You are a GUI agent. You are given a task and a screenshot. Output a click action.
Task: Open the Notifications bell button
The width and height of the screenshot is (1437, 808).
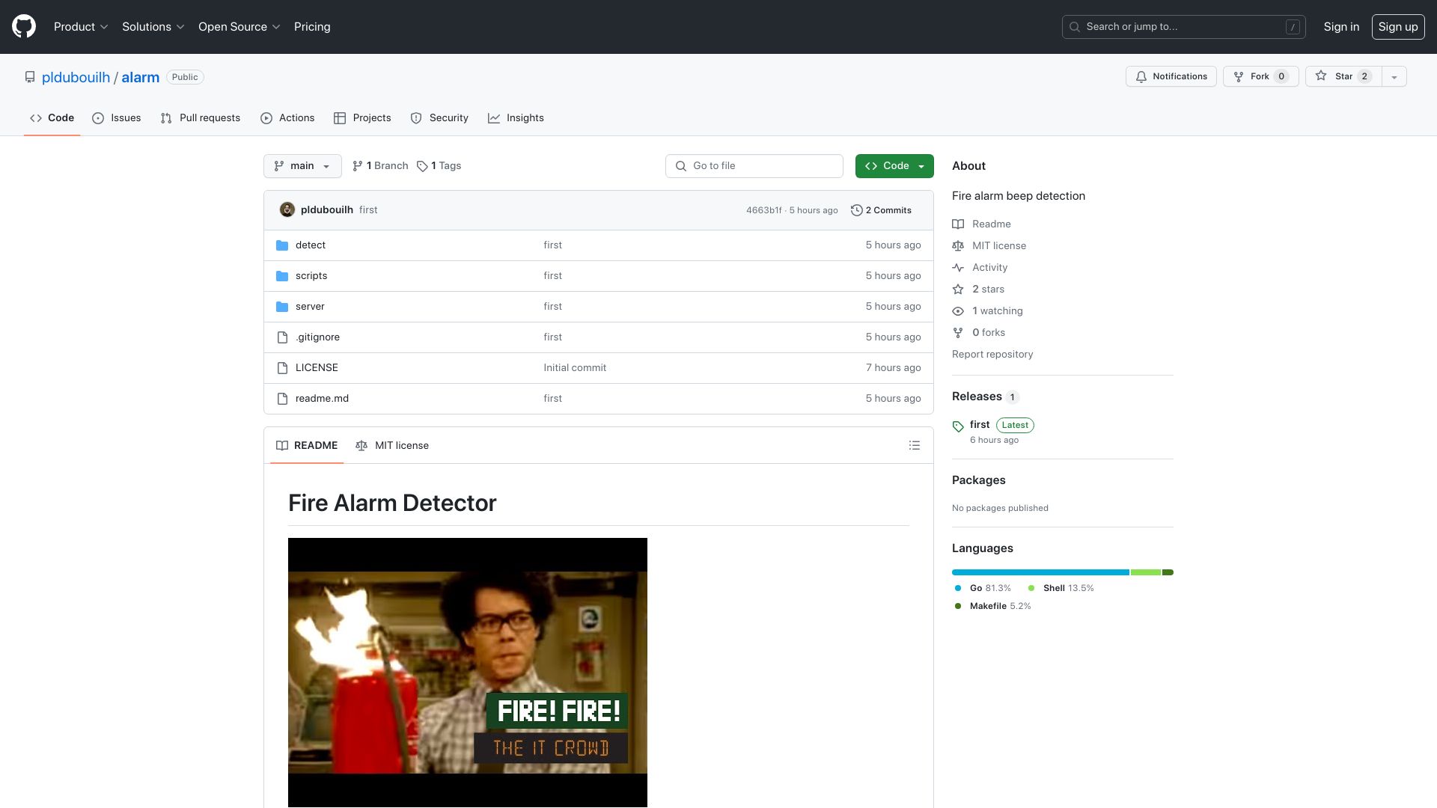point(1171,76)
